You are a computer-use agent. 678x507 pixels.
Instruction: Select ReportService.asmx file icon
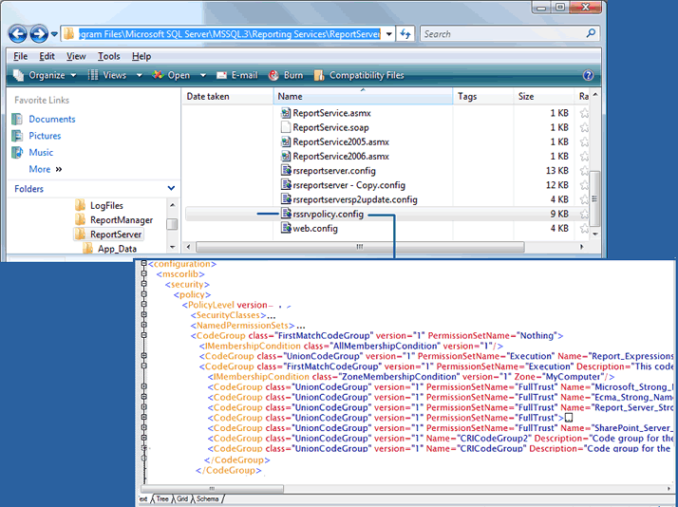[286, 113]
